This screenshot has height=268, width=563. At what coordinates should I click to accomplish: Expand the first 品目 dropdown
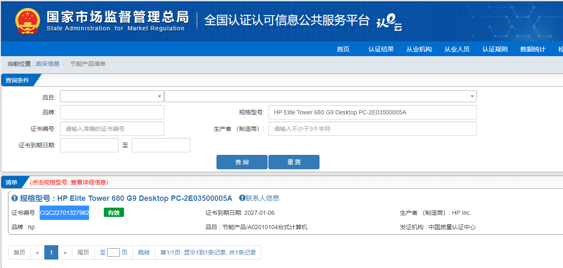click(112, 96)
